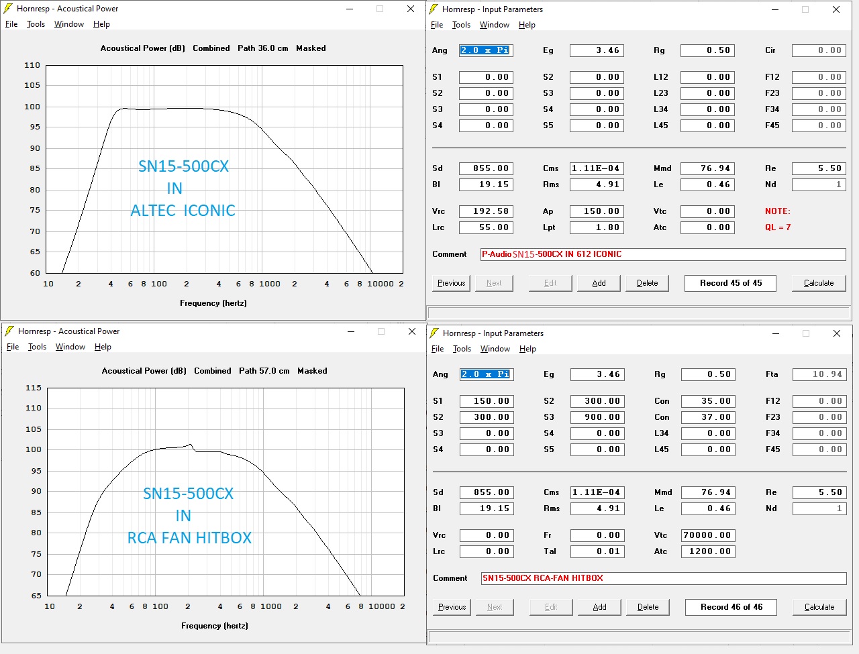Open Help menu in bottom Acoustical Power window
This screenshot has height=654, width=859.
coord(103,347)
